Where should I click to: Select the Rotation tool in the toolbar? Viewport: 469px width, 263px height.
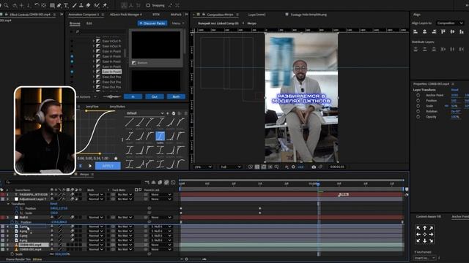(37, 5)
